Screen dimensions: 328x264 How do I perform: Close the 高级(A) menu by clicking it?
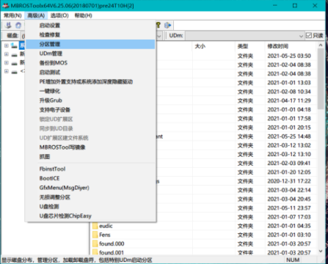pos(36,15)
